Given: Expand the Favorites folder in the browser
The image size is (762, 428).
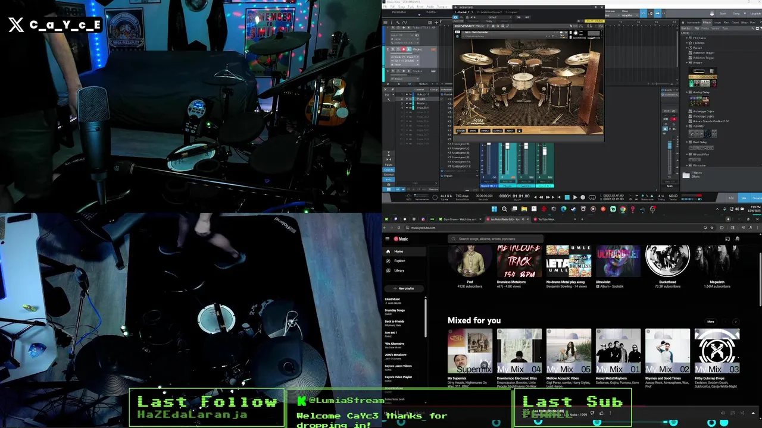Looking at the screenshot, I should (x=687, y=43).
